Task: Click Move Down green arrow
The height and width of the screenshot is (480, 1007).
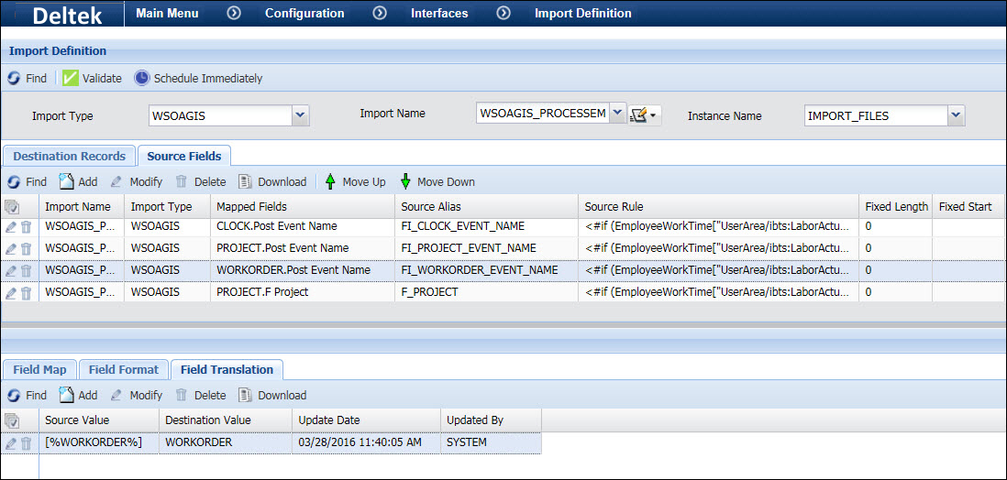Action: 405,181
